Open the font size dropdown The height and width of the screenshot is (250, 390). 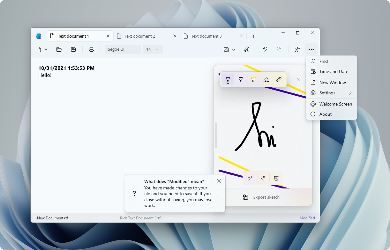tap(157, 49)
